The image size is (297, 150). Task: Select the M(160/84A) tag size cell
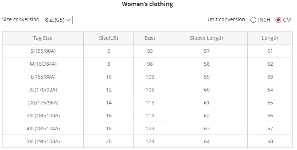(43, 64)
